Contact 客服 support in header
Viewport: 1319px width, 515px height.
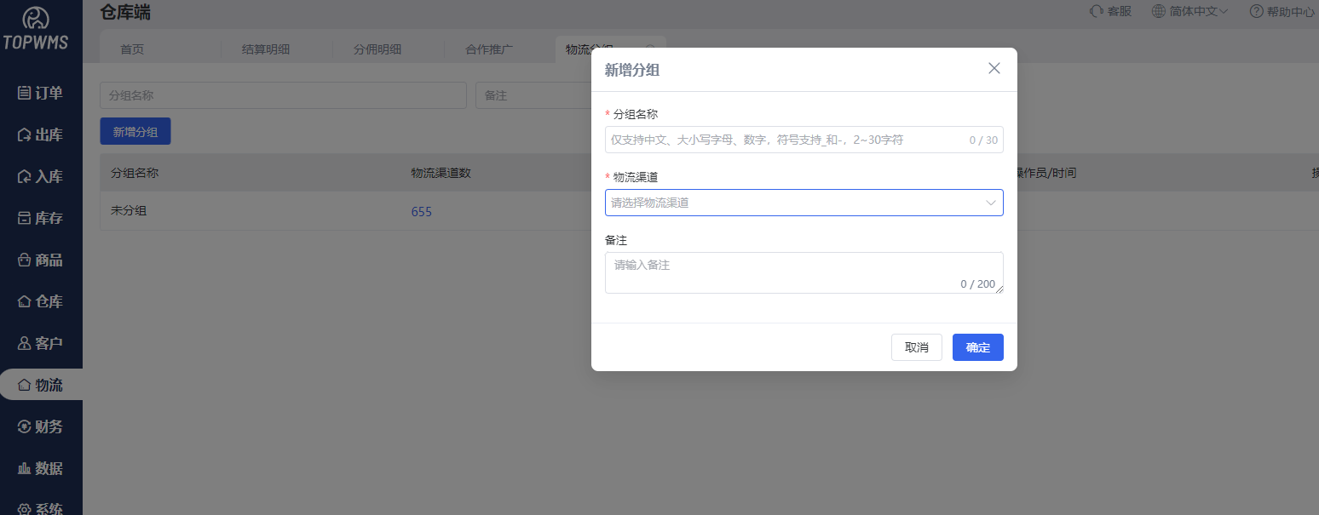pyautogui.click(x=1110, y=11)
